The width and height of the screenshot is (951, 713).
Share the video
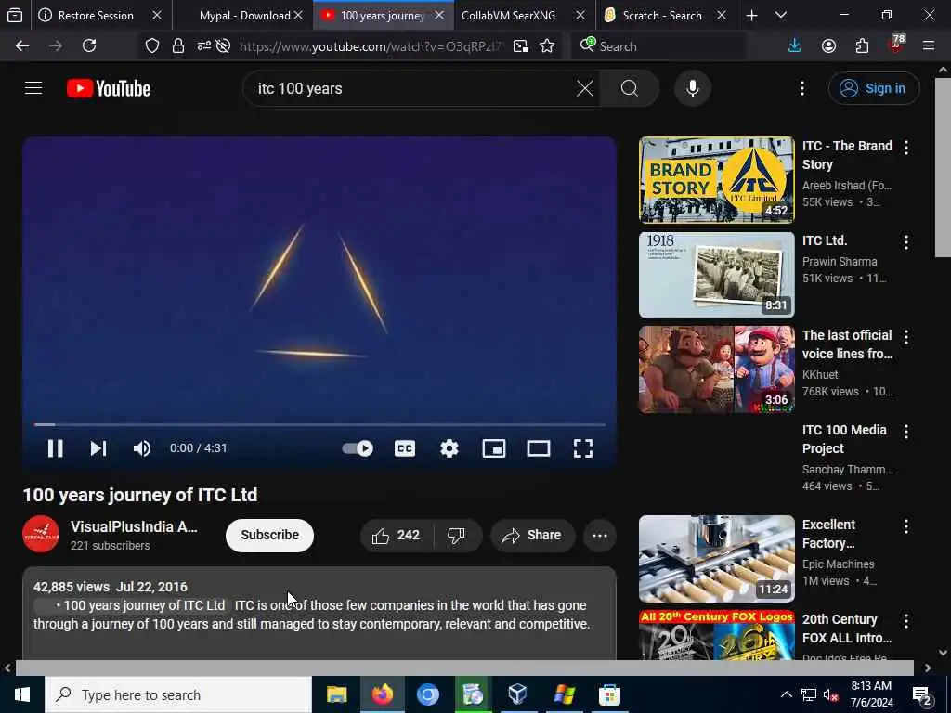[x=532, y=536]
